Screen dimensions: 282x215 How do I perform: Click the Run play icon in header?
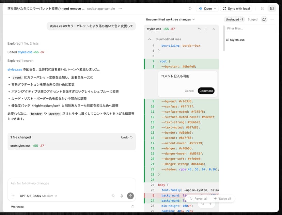tap(190, 9)
